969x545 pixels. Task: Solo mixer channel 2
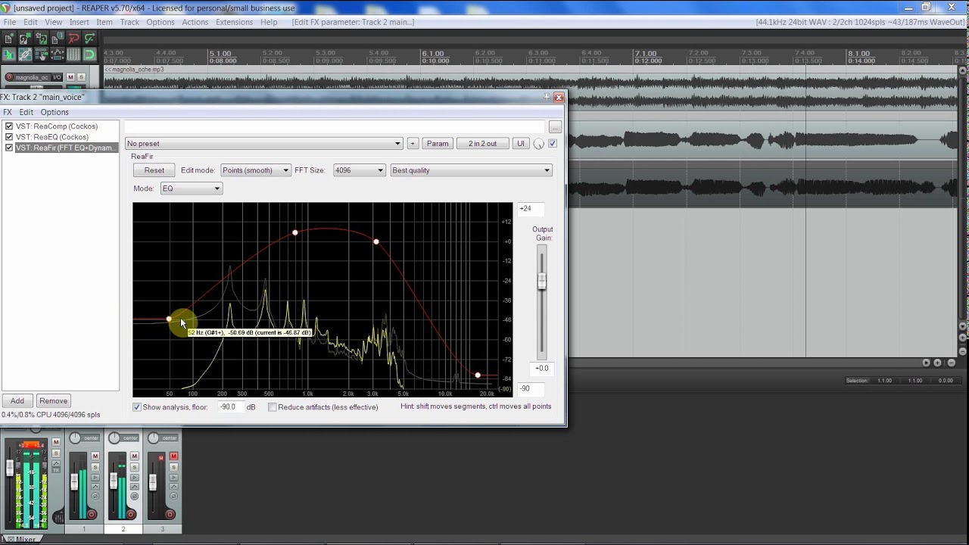point(134,467)
